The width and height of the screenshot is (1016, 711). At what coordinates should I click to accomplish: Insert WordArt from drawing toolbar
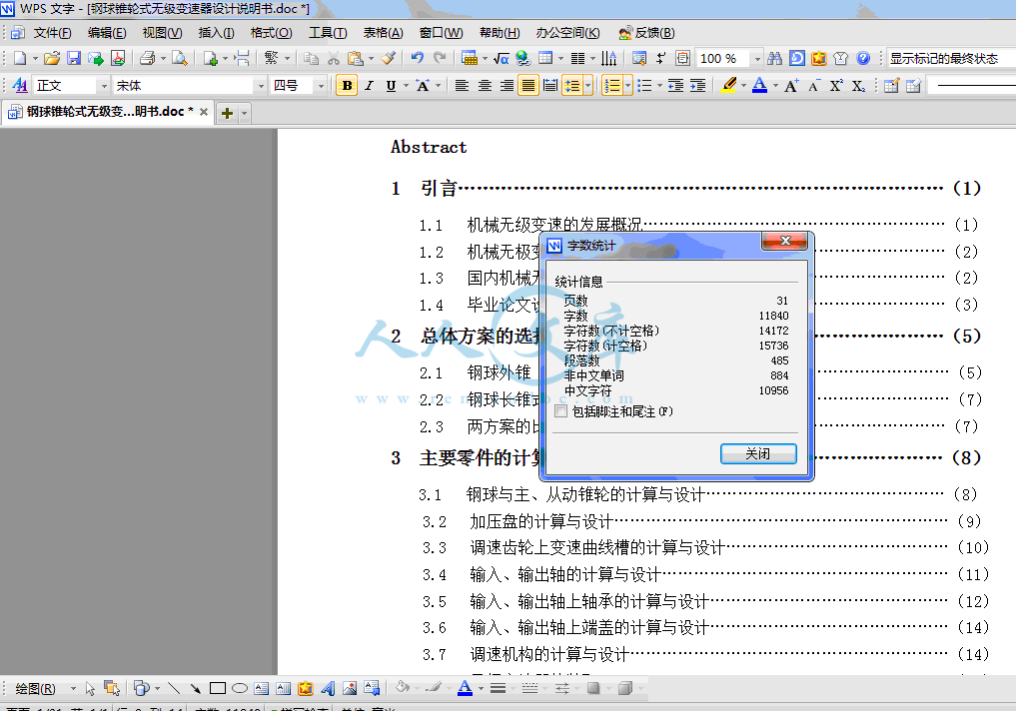[x=328, y=688]
